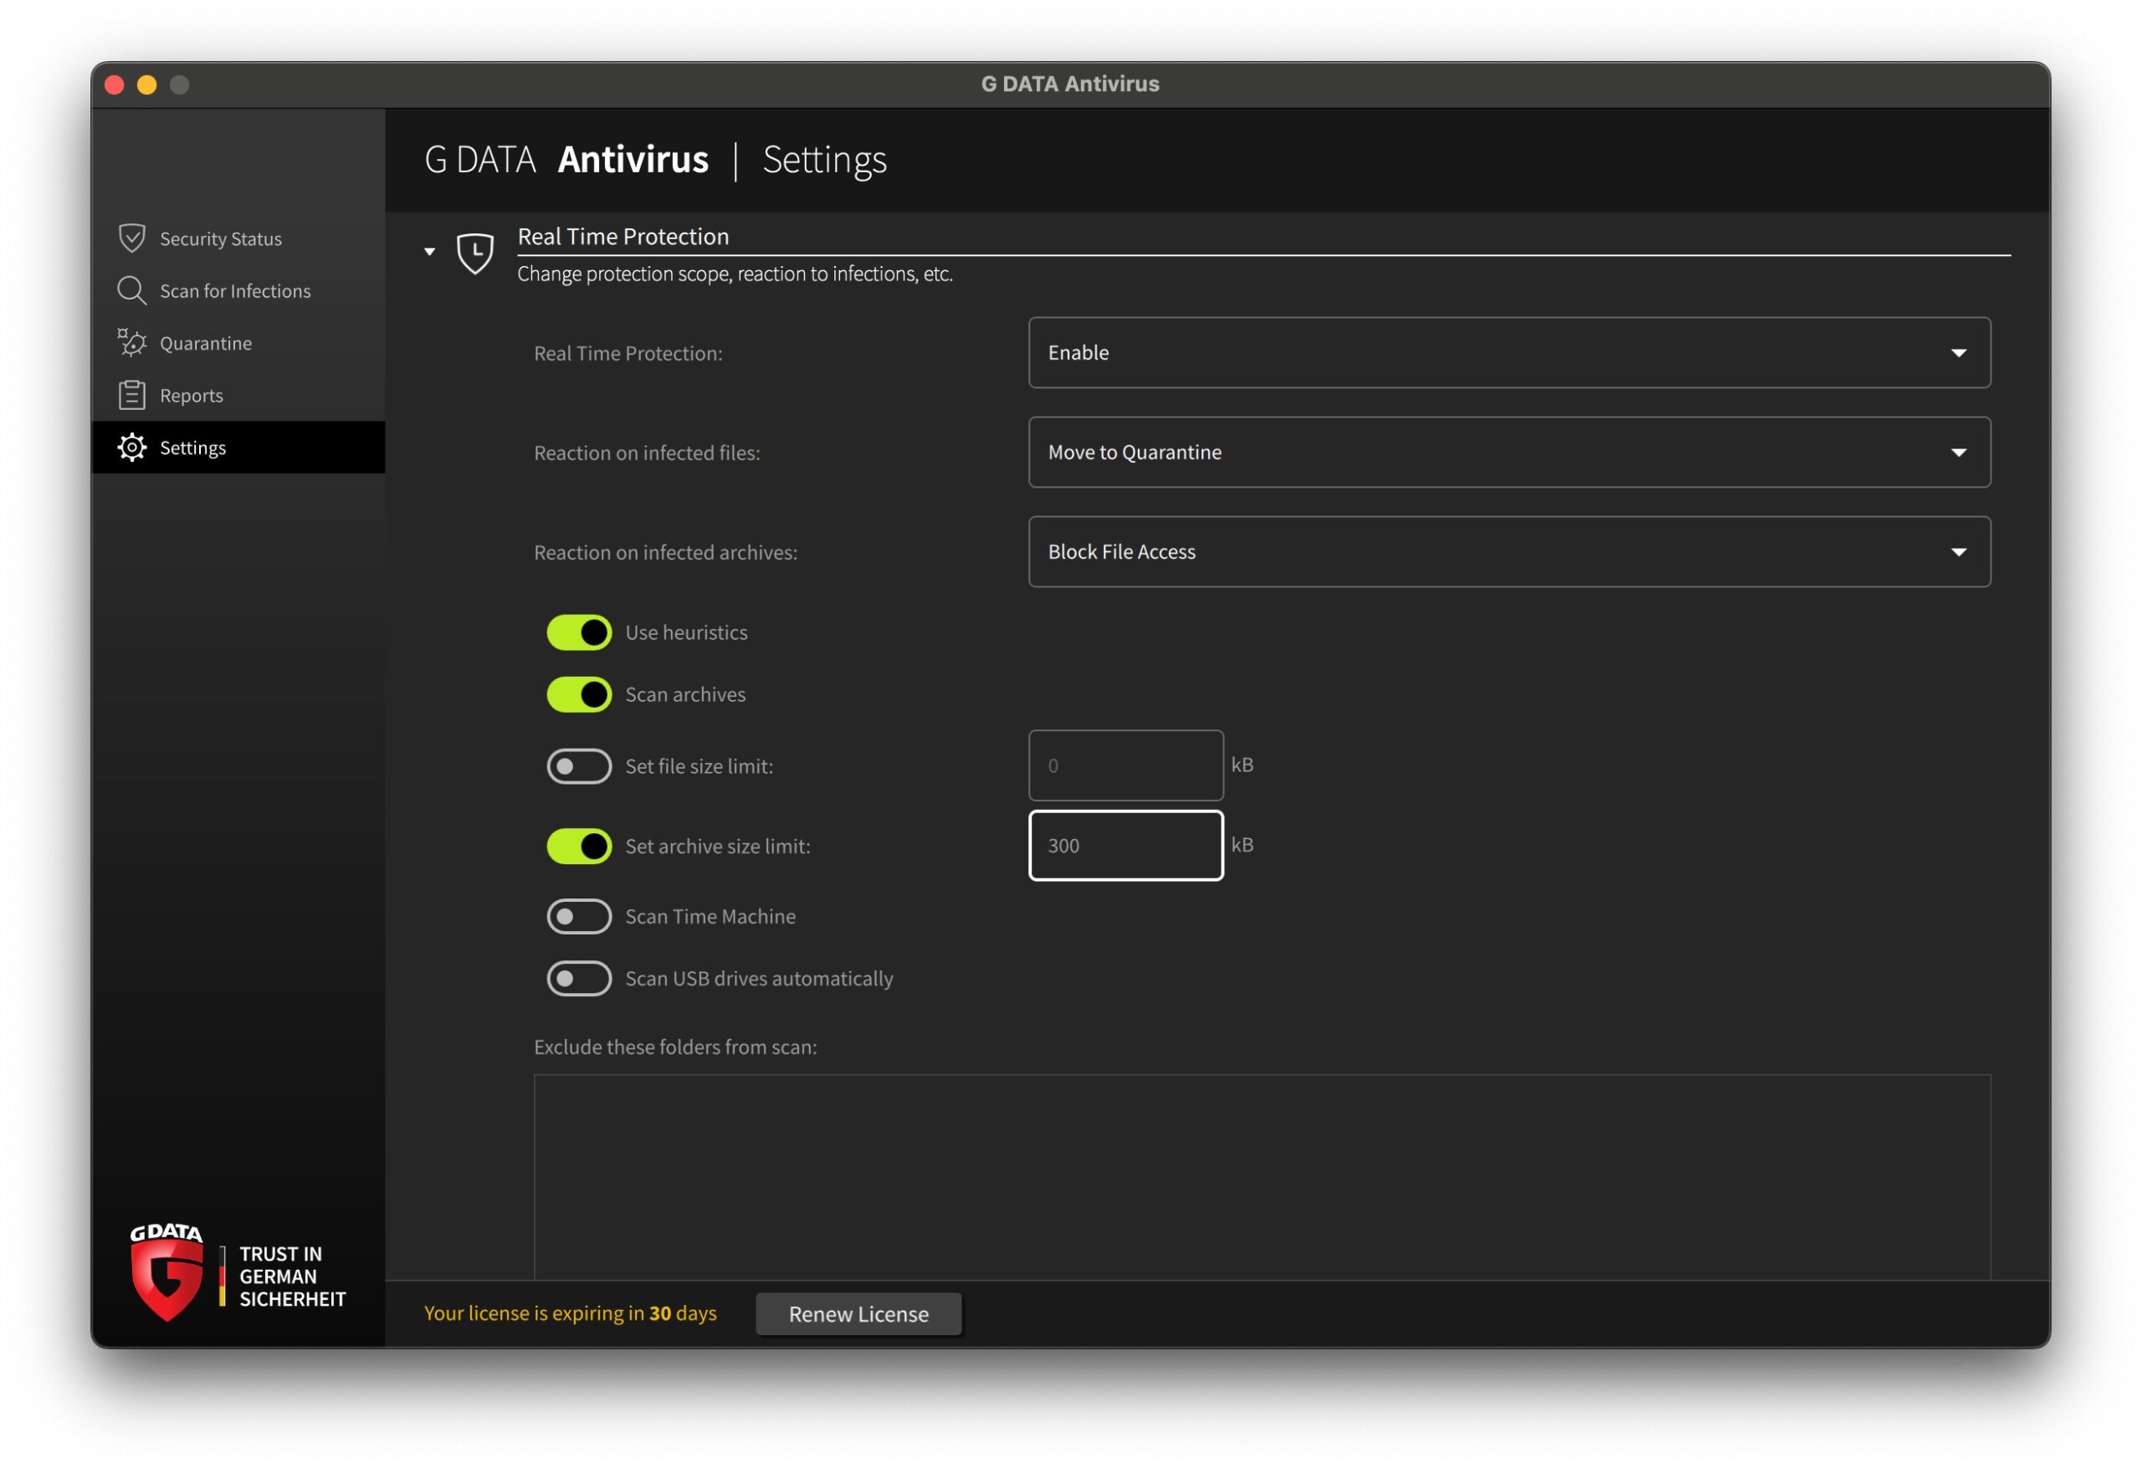This screenshot has height=1469, width=2142.
Task: Click the Scan for Infections magnifier icon
Action: click(x=132, y=290)
